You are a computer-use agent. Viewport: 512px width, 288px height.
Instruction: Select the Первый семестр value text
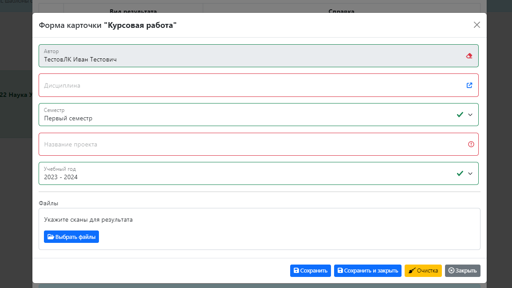pyautogui.click(x=68, y=119)
